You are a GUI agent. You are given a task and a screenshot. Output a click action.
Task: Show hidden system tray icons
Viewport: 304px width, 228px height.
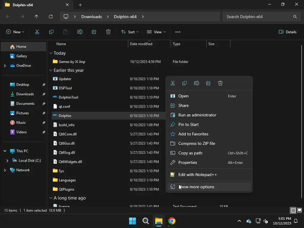(239, 221)
